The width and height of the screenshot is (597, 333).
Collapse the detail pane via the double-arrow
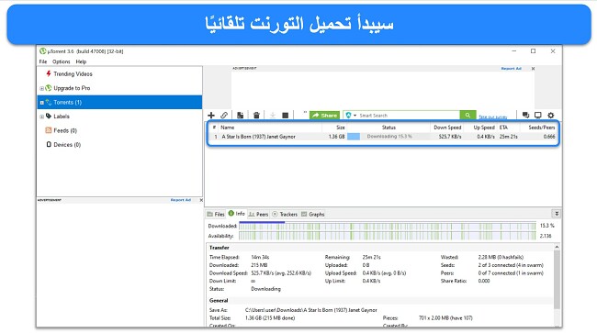557,214
